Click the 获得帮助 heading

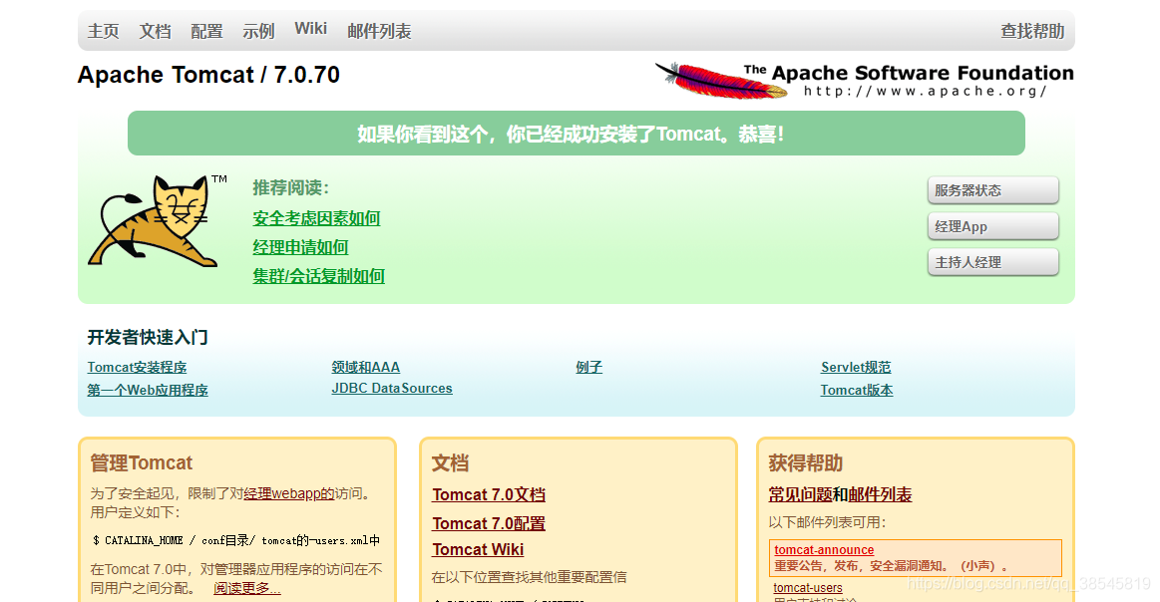point(805,463)
